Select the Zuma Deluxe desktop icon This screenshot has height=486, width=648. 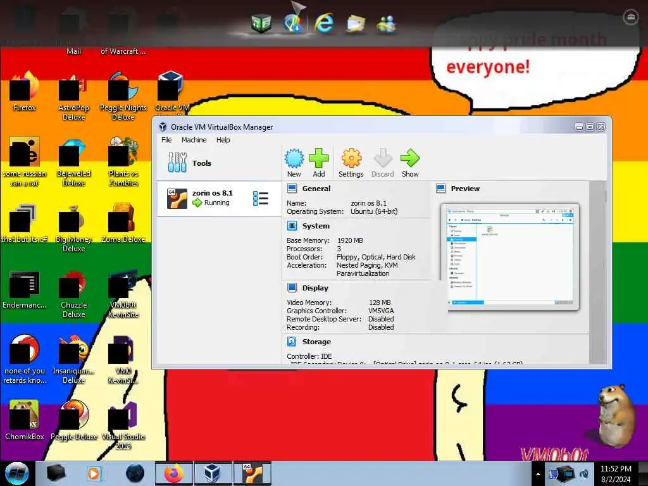(123, 223)
